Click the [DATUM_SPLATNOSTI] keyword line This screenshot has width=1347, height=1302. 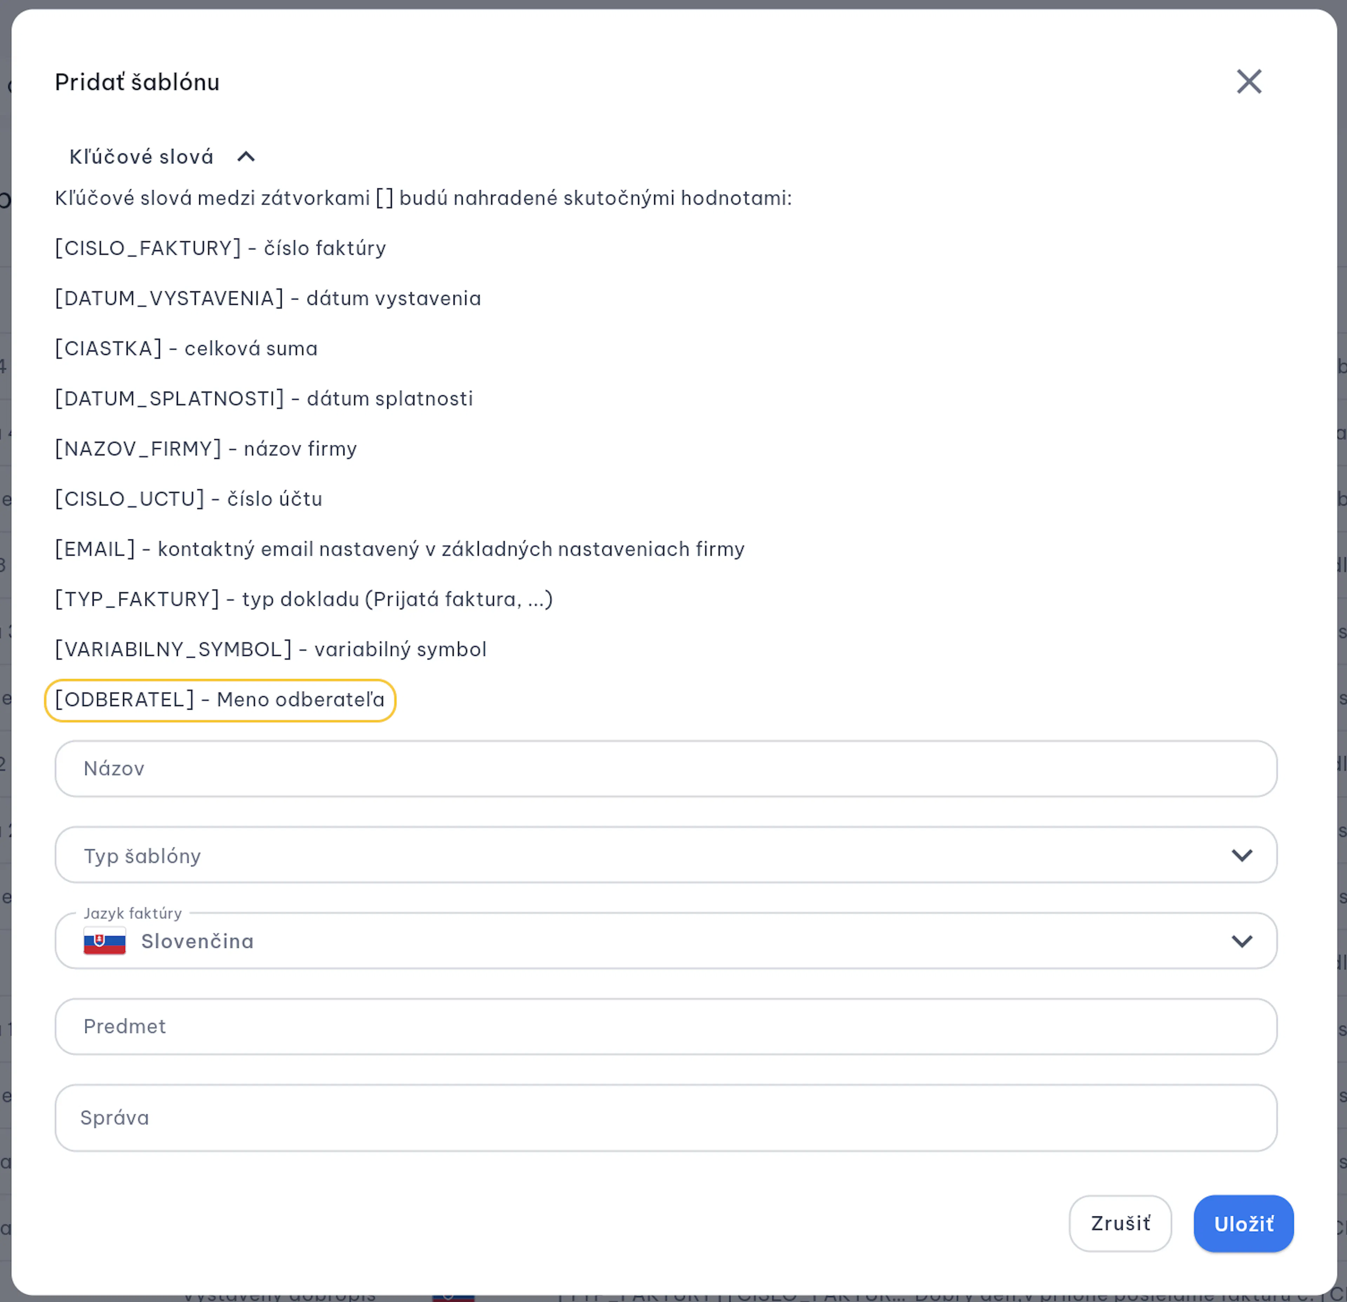(x=264, y=398)
